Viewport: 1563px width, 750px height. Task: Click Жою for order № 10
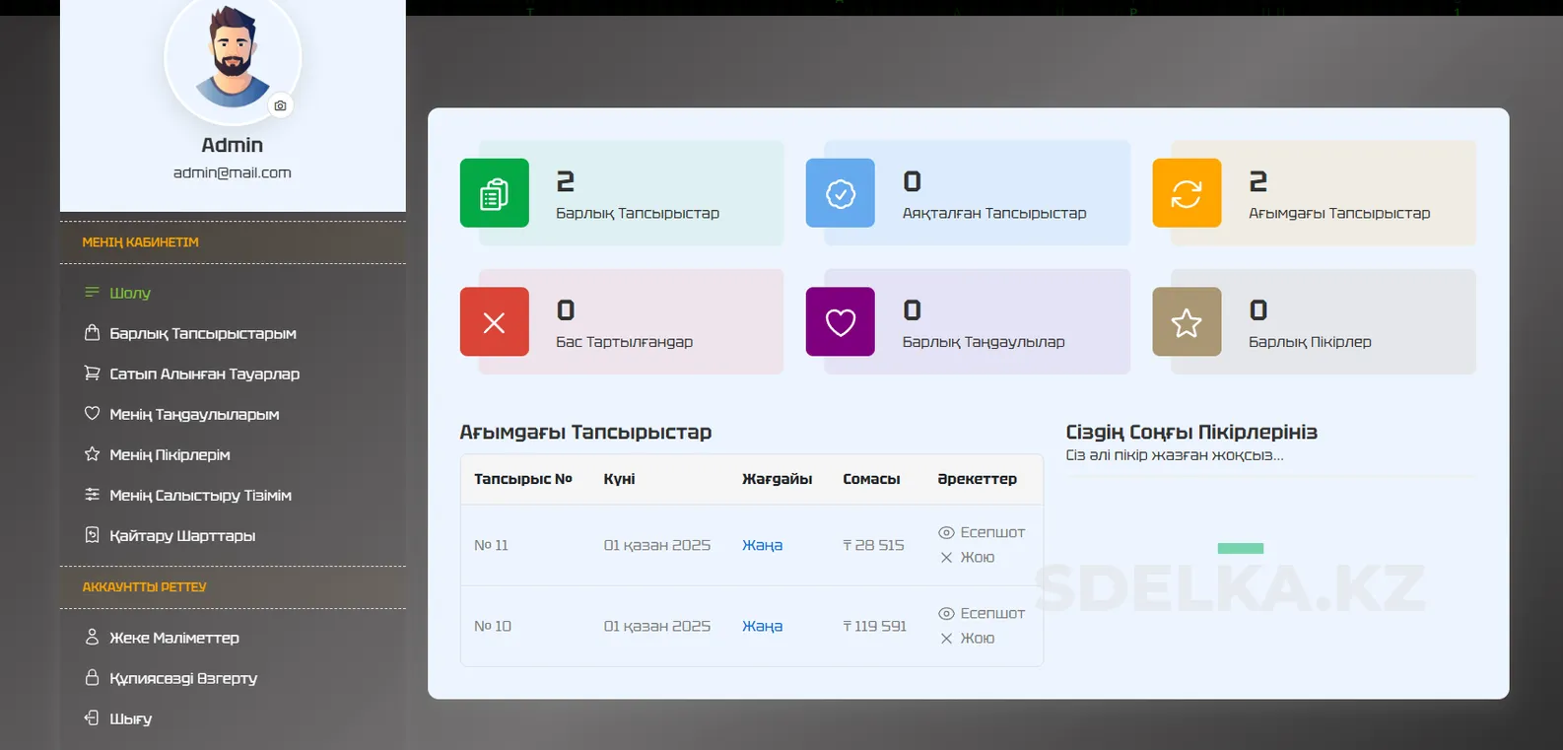click(x=976, y=638)
